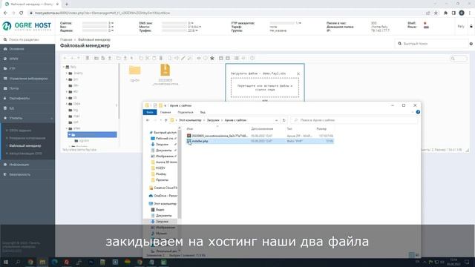Viewport: 475px width, 267px height.
Task: Open the OGRE HOST logo link
Action: coord(27,26)
